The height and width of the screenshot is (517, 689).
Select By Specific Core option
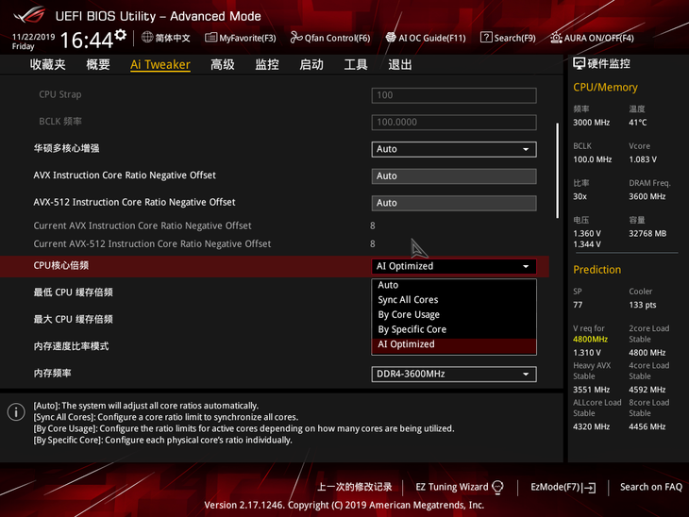[454, 329]
